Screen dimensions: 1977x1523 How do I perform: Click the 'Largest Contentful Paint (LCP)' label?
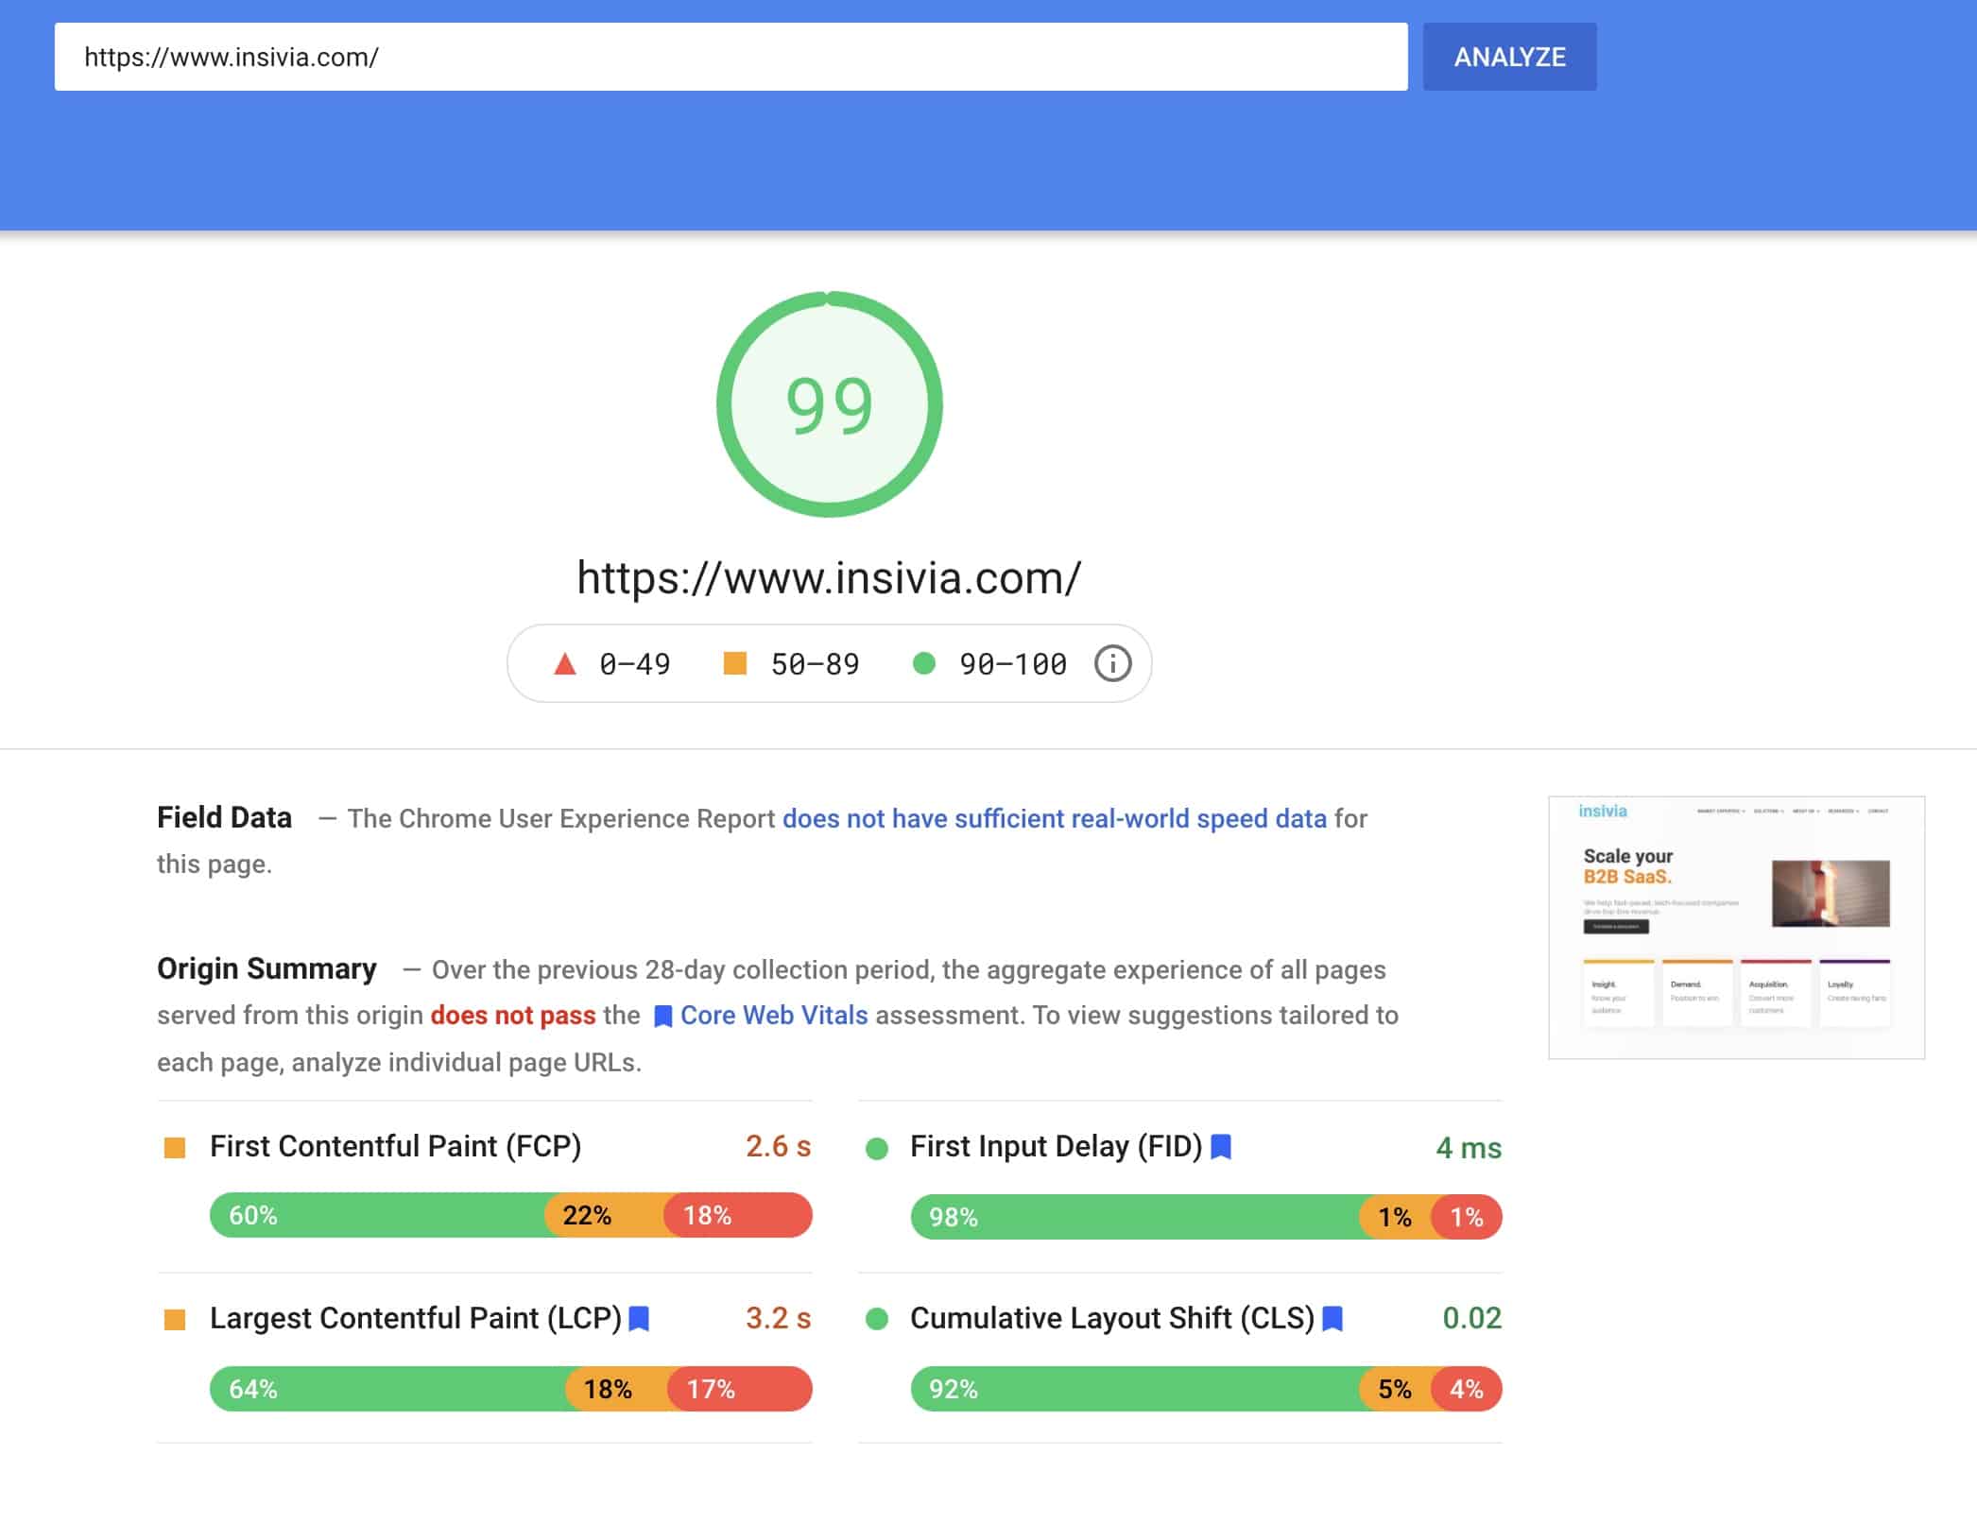[x=416, y=1318]
